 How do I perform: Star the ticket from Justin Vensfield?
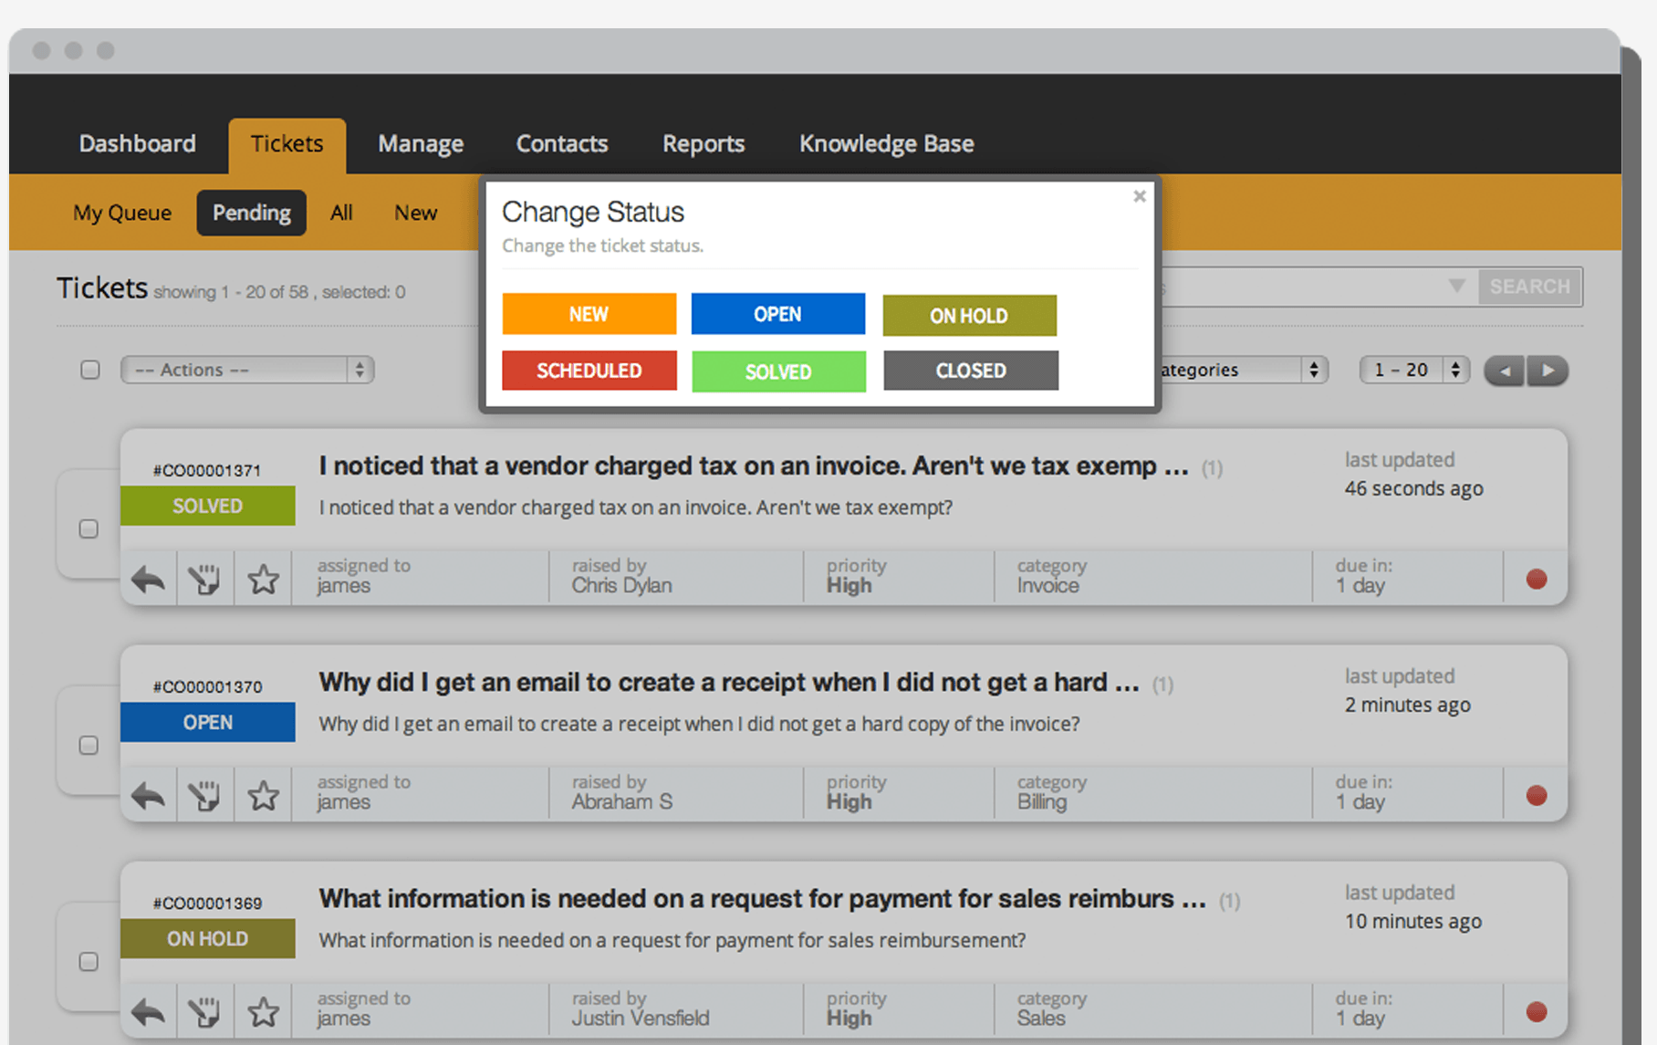(263, 1010)
